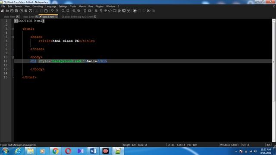
Task: Zoom in the editor text
Action: [x=74, y=11]
